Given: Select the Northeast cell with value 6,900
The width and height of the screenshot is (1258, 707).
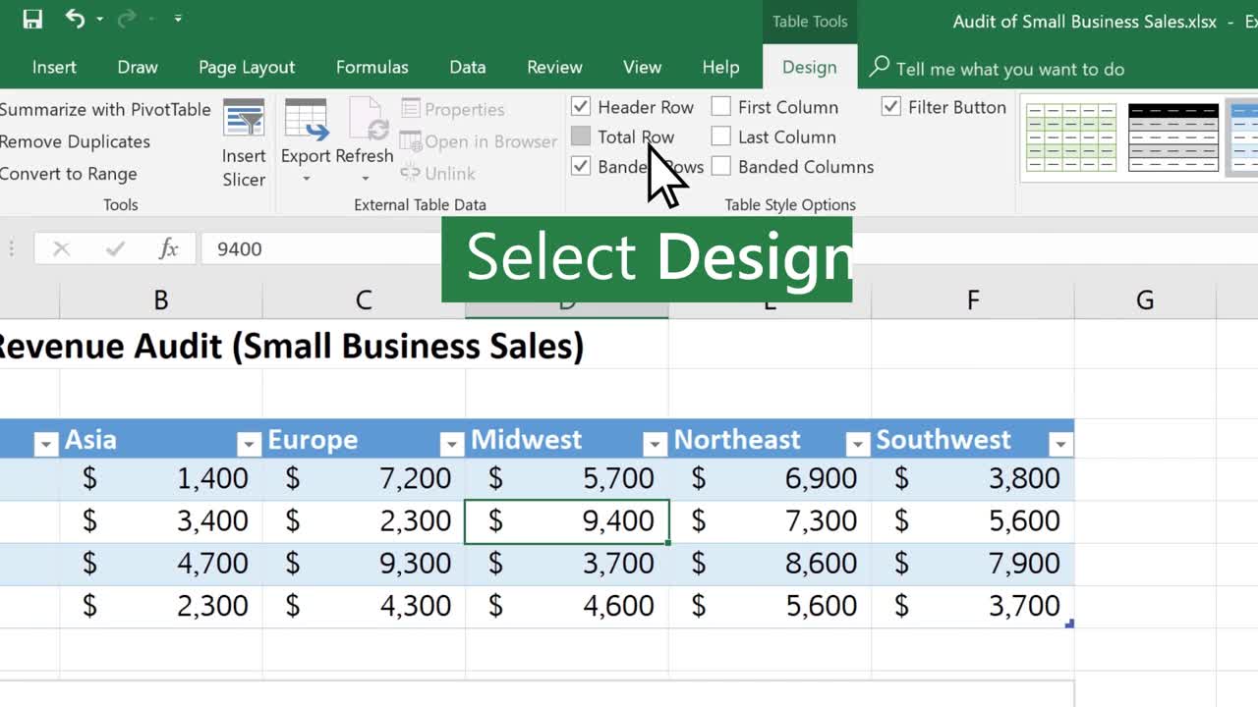Looking at the screenshot, I should (771, 478).
